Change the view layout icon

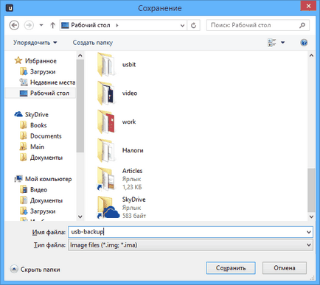(x=271, y=43)
